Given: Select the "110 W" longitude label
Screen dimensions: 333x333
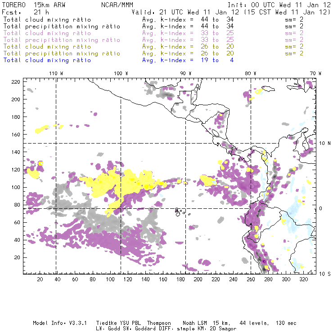Looking at the screenshot, I should coord(56,73).
